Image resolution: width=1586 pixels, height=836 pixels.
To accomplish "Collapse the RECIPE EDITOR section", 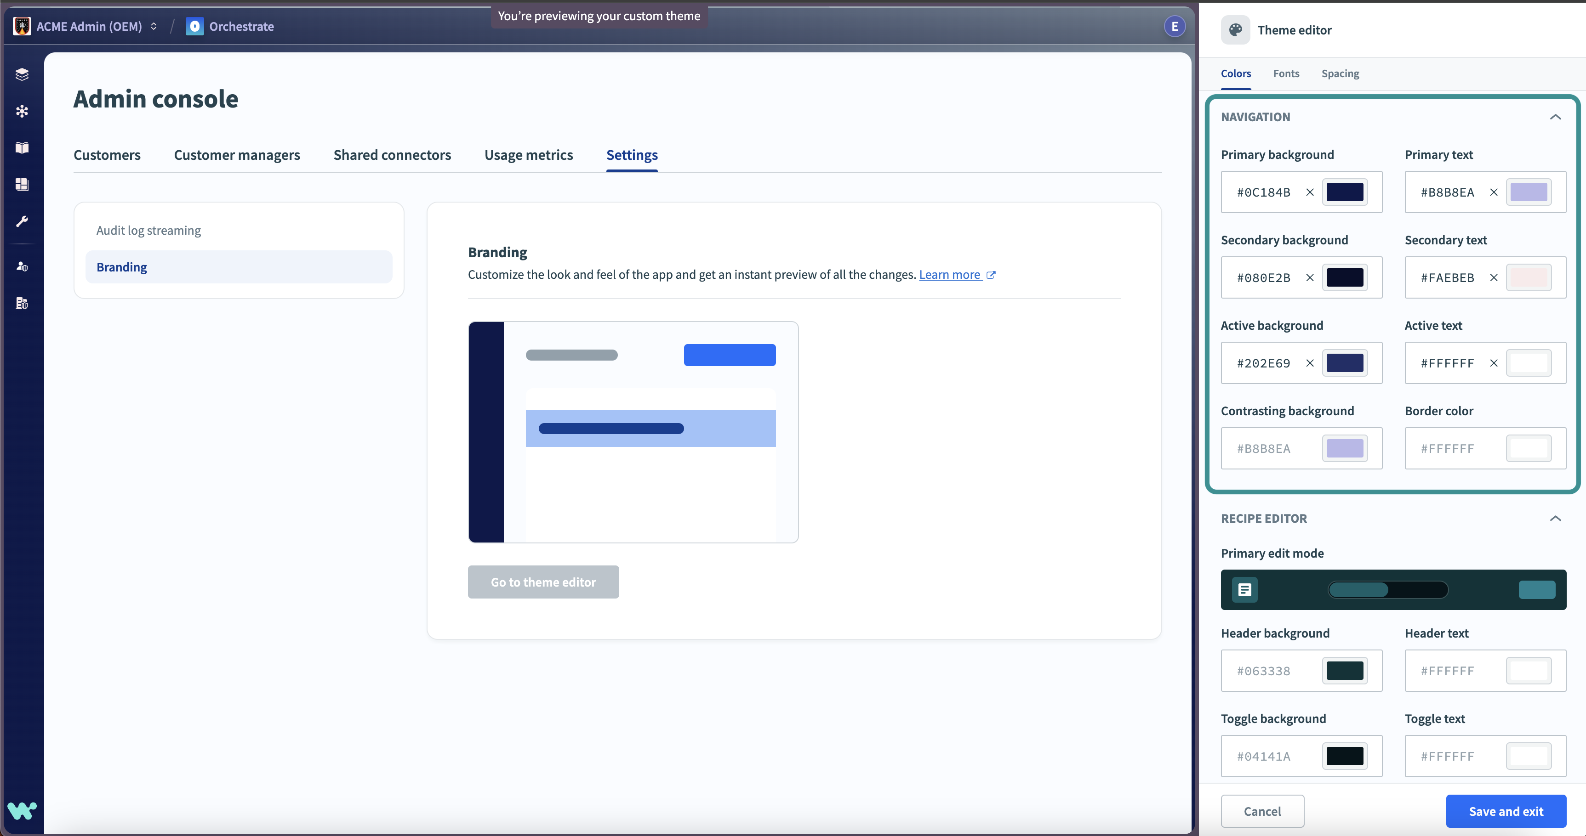I will click(x=1556, y=519).
